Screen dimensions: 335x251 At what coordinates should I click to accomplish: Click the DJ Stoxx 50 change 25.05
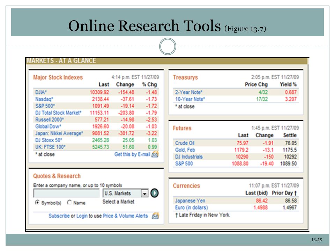(128, 140)
